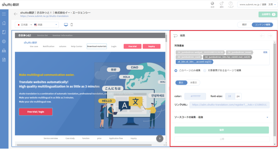Click Free trial / login hero button
278x153 pixels.
[36, 112]
